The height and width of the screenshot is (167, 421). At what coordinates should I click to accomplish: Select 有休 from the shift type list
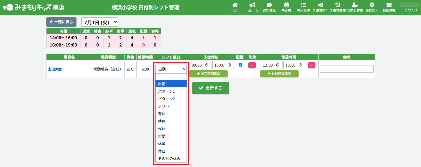162,114
